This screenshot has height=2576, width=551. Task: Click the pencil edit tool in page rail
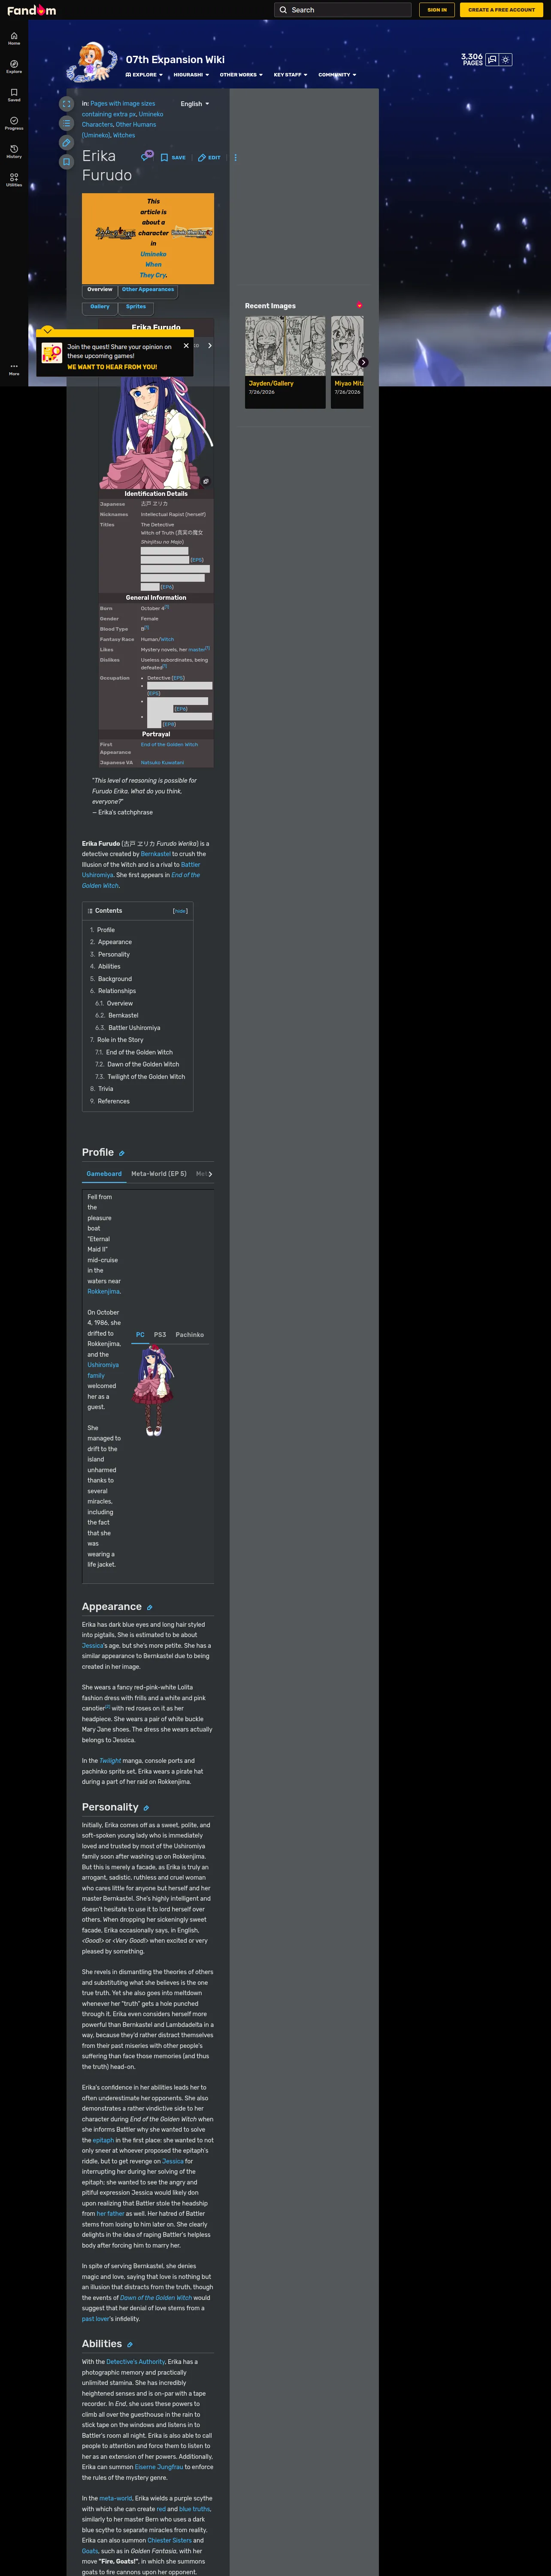66,142
